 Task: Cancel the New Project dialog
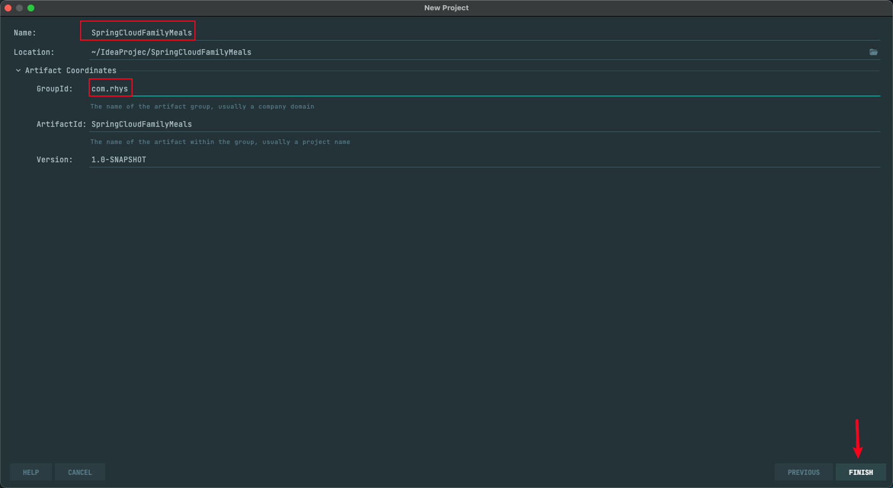(x=79, y=472)
